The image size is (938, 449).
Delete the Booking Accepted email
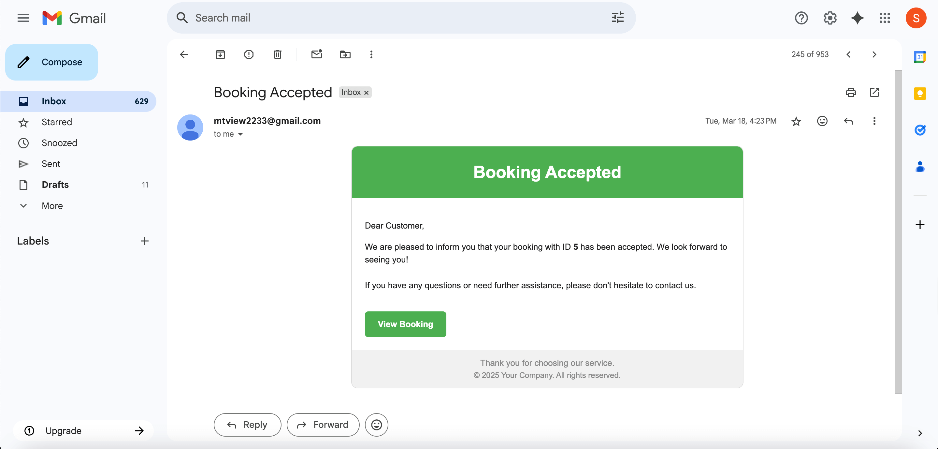278,55
